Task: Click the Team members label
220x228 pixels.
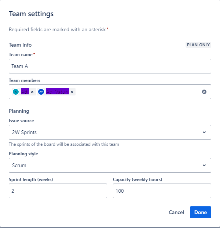Action: (25, 80)
